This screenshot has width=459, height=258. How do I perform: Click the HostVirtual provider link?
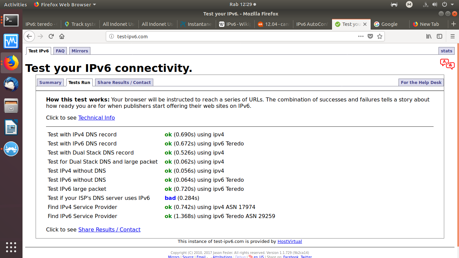(x=289, y=241)
